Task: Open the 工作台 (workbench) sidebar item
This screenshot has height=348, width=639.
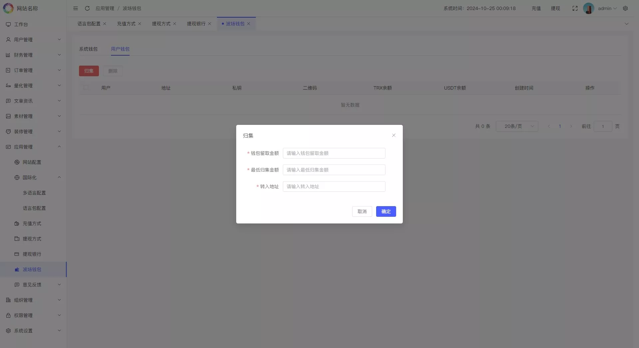Action: click(21, 24)
